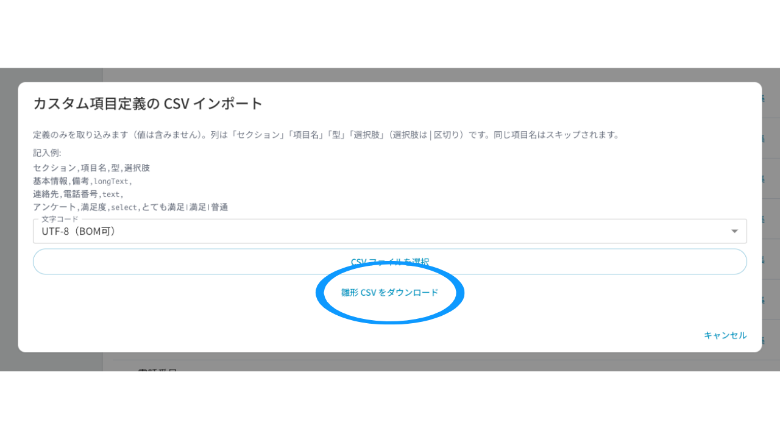
Task: Click the partially hidden 電話番号 row below dialog
Action: pos(157,369)
